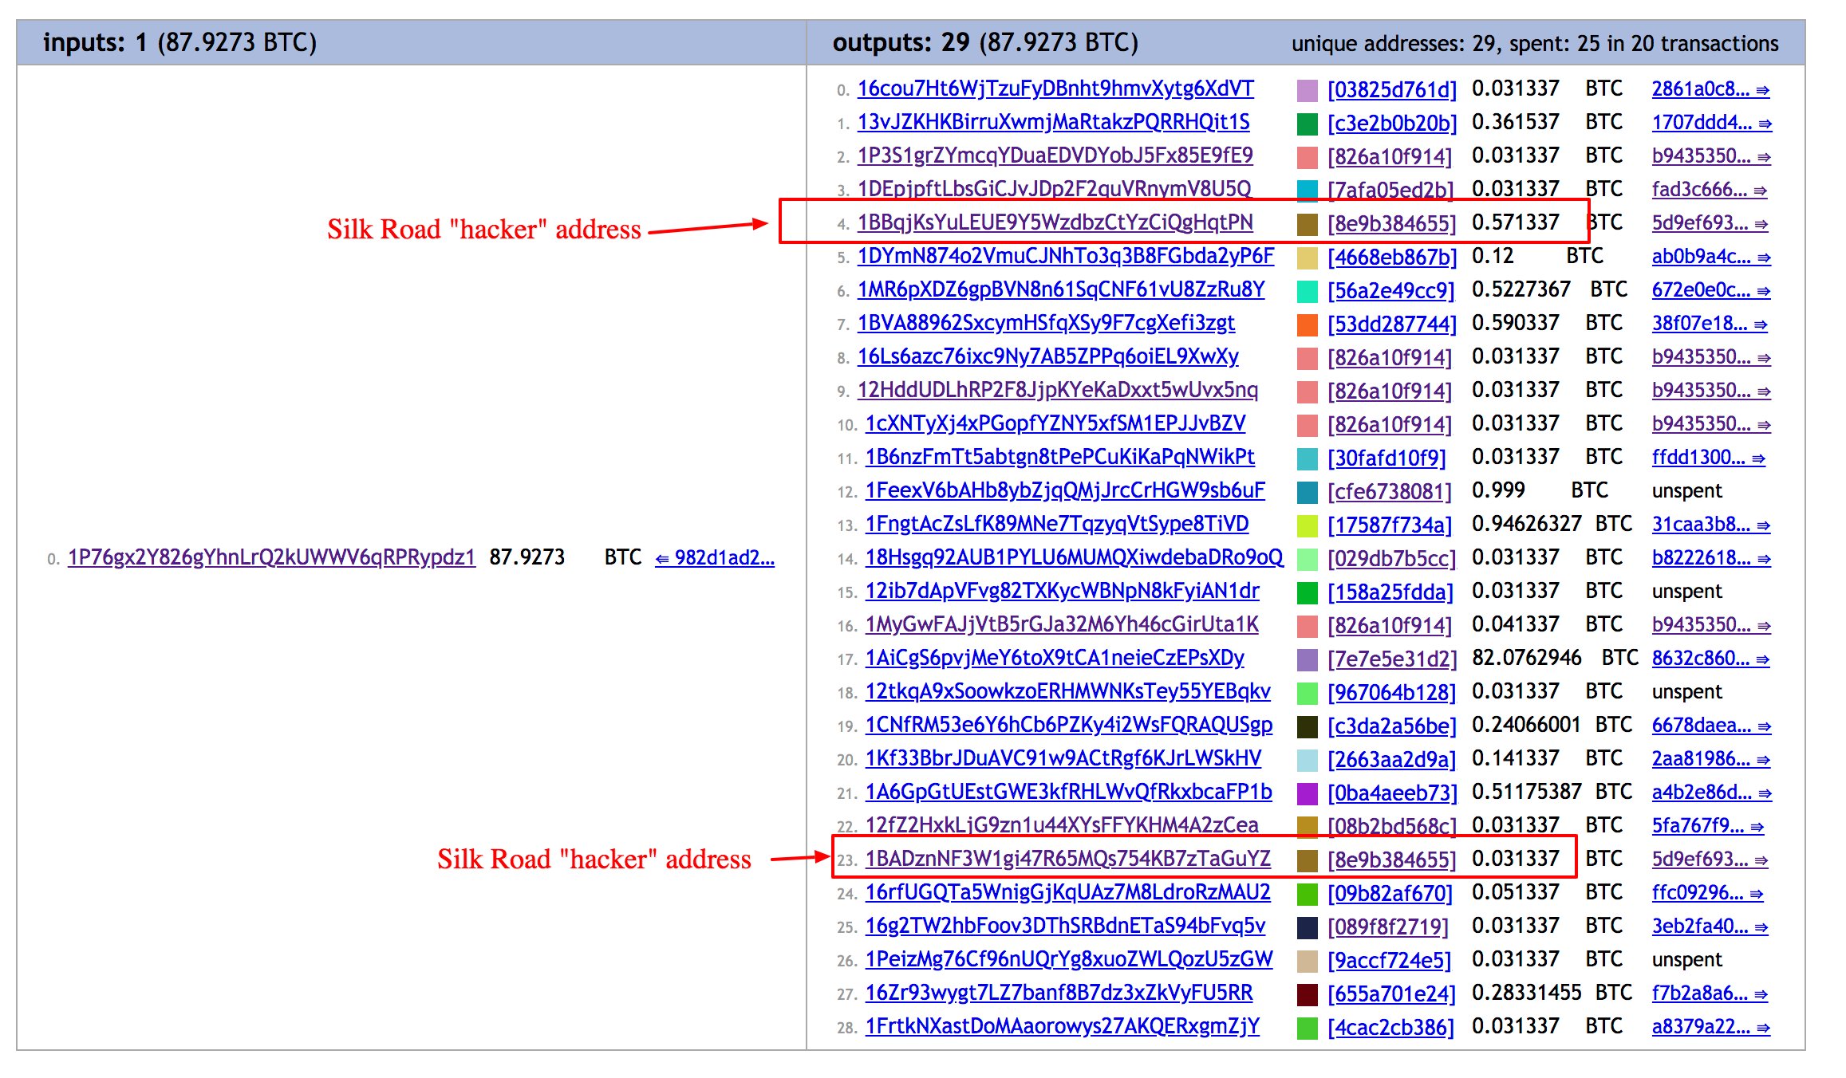
Task: Click yellow swatch beside [4668eb867b]
Action: click(x=1308, y=258)
